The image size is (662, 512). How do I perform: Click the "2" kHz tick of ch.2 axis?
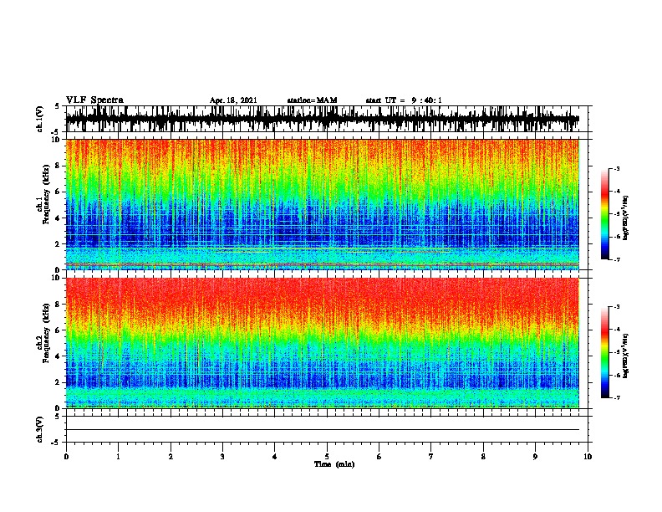click(58, 382)
